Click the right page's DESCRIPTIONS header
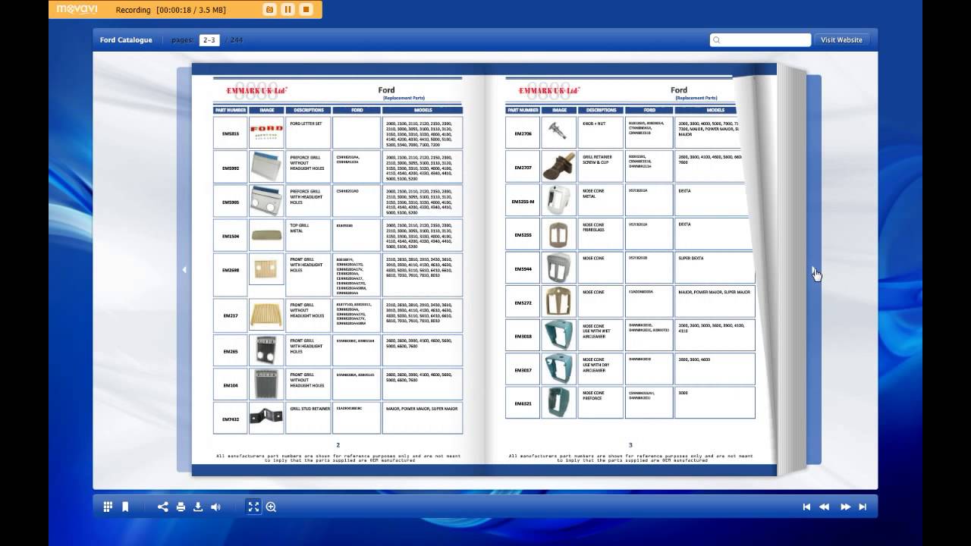 pyautogui.click(x=601, y=110)
